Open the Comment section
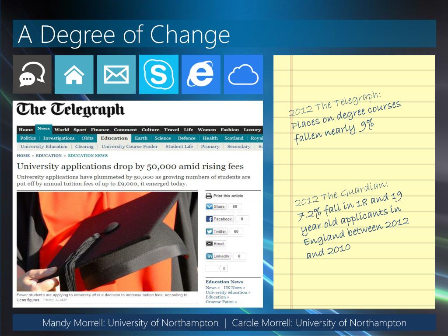 tap(126, 129)
